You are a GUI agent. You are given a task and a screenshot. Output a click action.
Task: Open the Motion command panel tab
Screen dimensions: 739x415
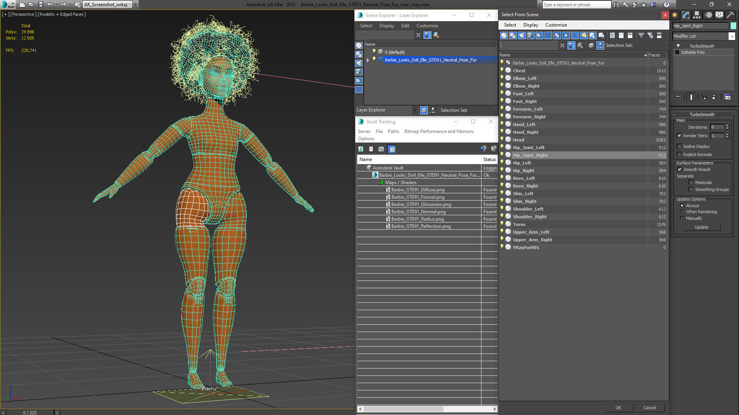709,15
